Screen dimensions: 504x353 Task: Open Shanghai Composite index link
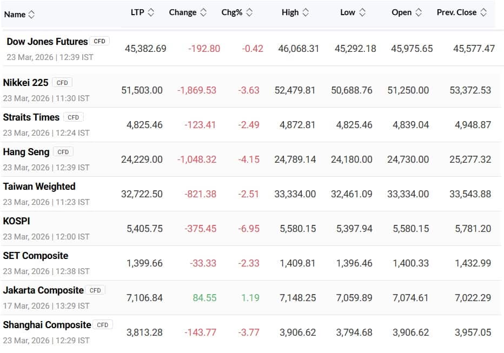(x=47, y=325)
